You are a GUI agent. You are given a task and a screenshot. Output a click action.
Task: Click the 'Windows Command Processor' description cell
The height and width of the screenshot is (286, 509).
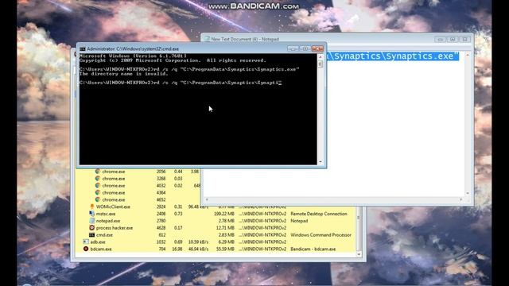click(321, 235)
